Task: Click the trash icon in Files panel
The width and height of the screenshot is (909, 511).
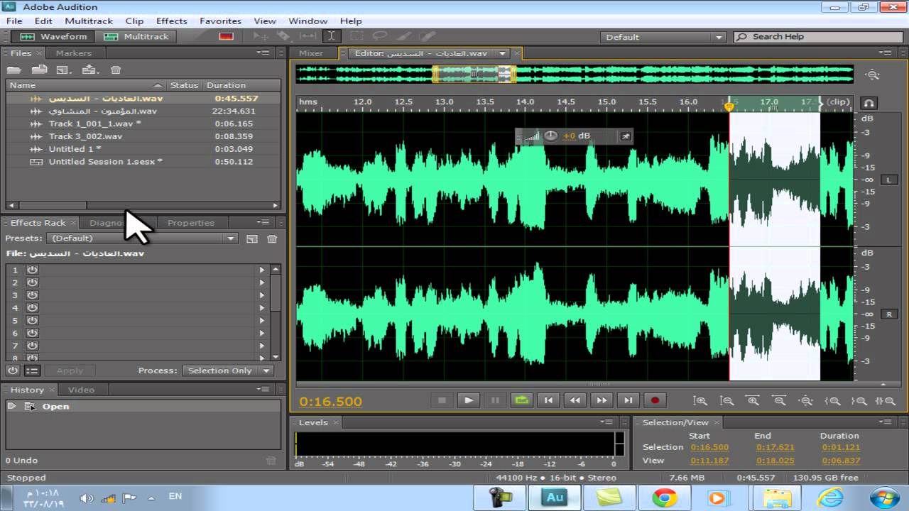Action: [x=116, y=70]
